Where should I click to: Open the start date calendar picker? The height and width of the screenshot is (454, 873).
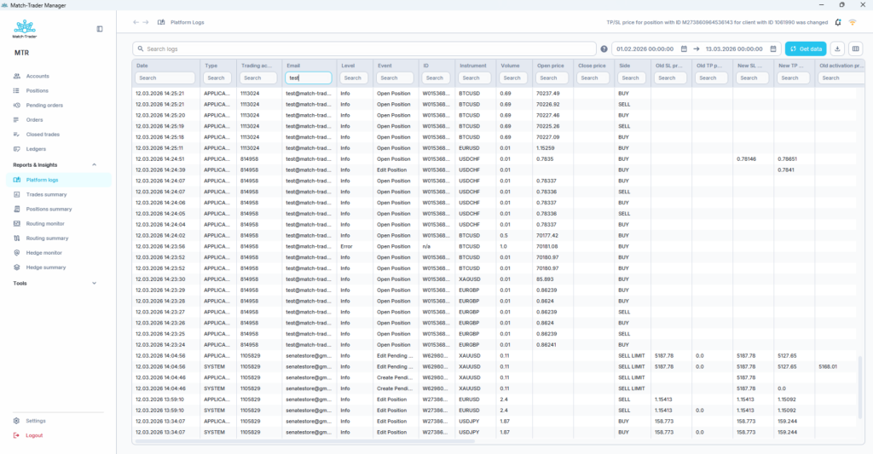click(684, 49)
